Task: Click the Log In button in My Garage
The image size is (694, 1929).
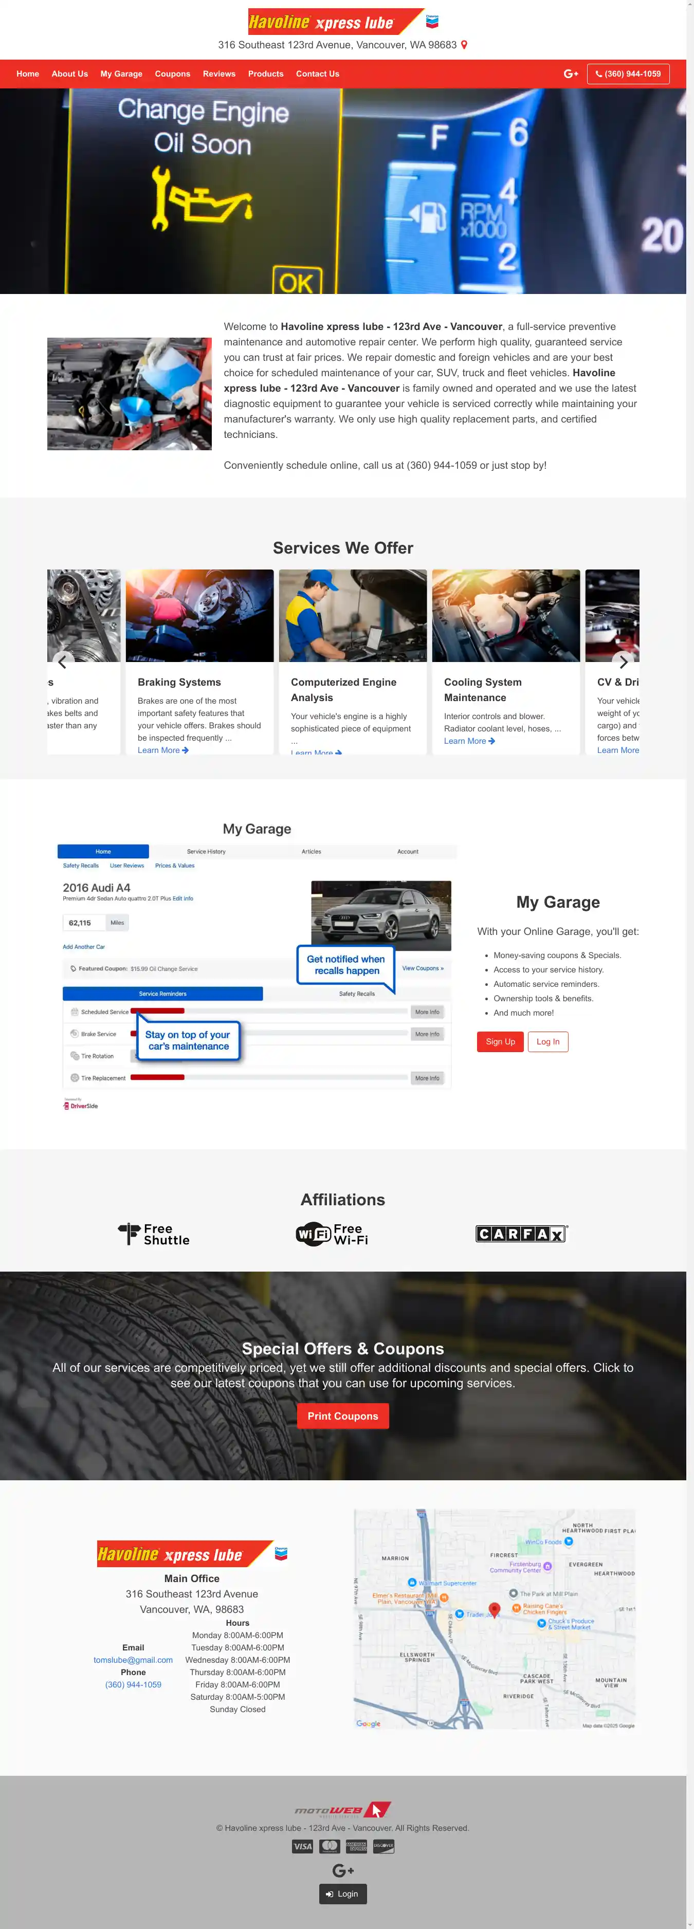Action: [547, 1042]
